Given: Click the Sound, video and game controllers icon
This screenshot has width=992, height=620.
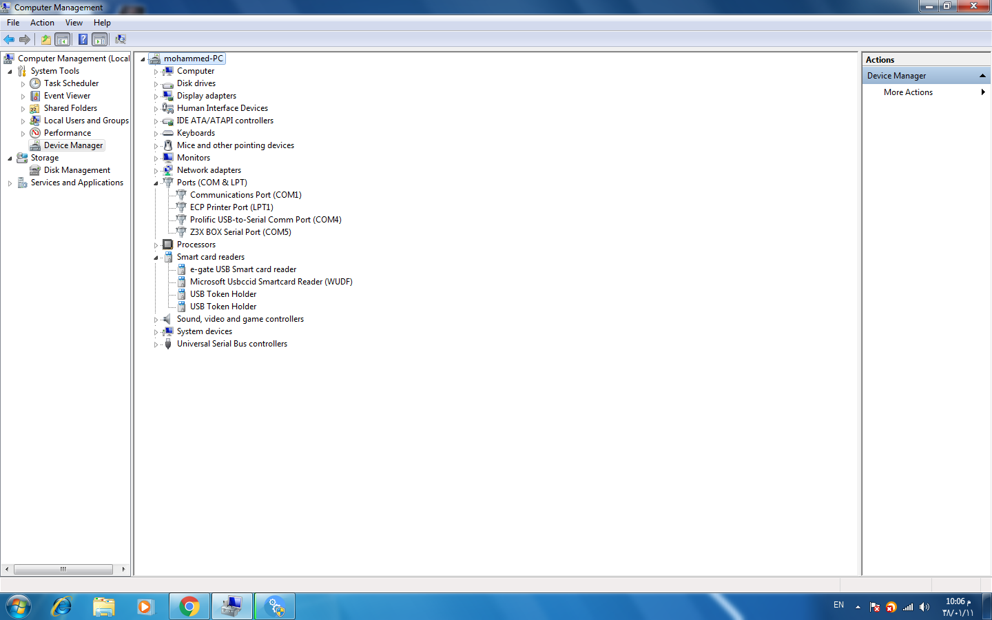Looking at the screenshot, I should click(x=168, y=319).
